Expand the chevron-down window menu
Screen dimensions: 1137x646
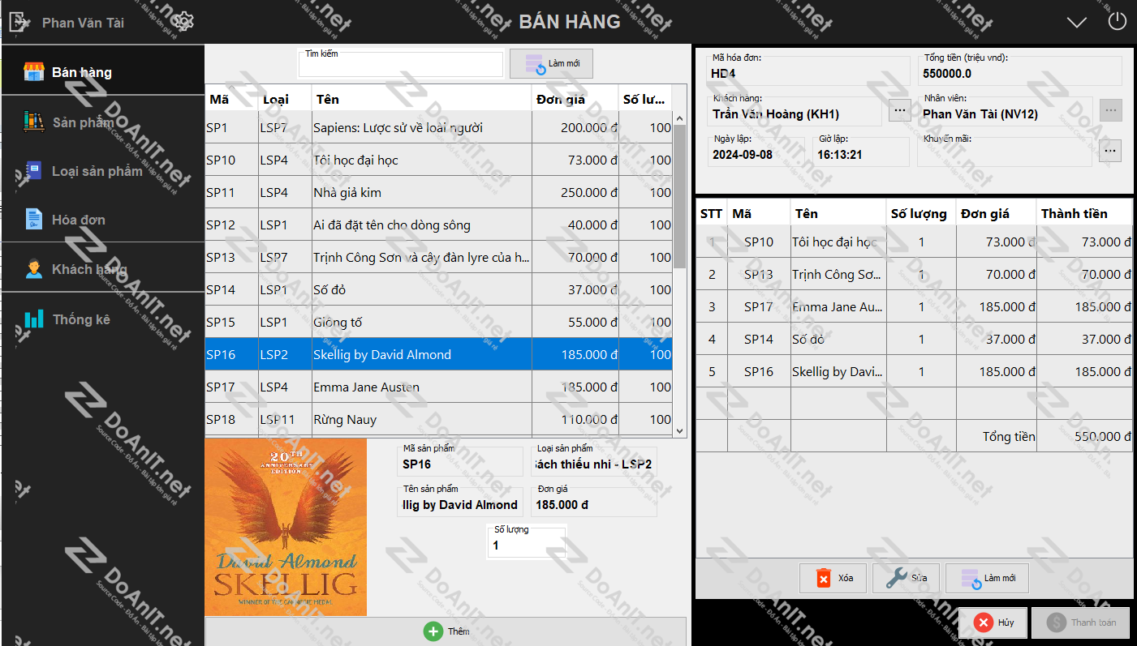click(1077, 23)
